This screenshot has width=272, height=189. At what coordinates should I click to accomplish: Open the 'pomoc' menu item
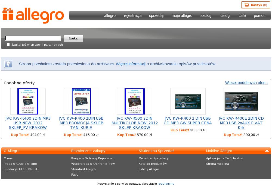click(x=259, y=16)
